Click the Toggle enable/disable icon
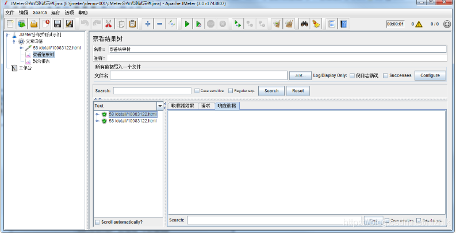 click(x=171, y=24)
